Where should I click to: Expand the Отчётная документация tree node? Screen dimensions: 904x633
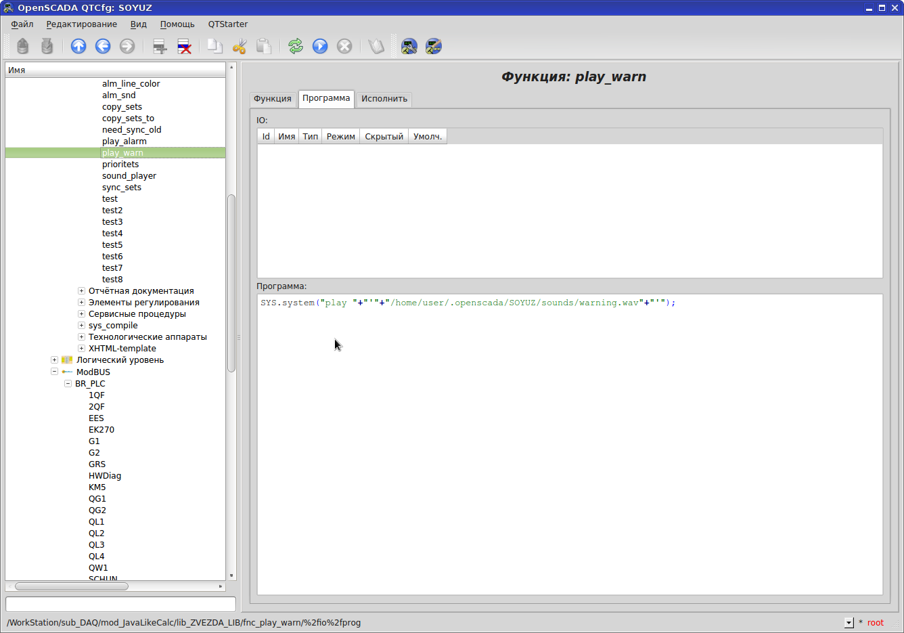tap(81, 291)
